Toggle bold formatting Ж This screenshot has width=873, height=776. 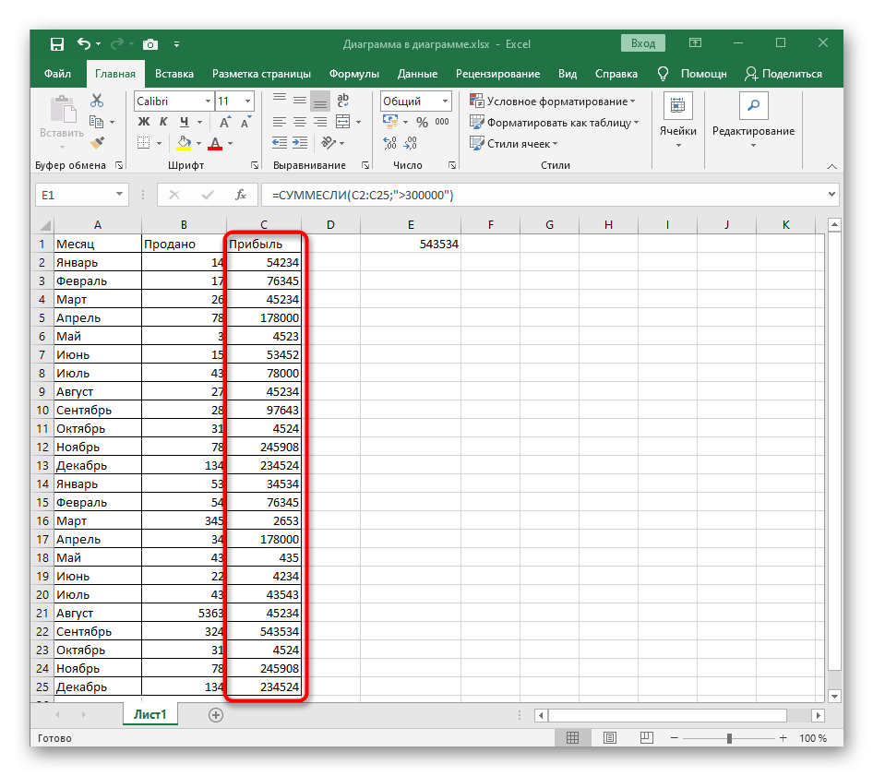tap(144, 122)
